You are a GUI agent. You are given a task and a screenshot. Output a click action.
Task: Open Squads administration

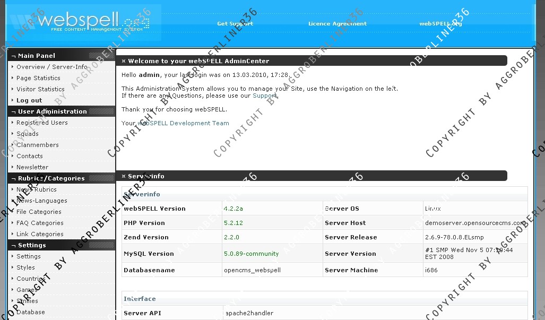(x=28, y=133)
